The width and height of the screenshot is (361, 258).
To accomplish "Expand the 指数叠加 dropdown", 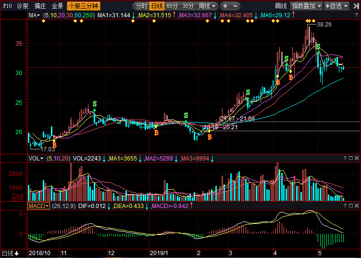I will click(306, 6).
